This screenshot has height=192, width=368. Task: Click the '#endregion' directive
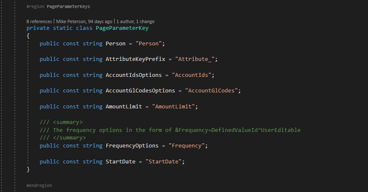coord(39,185)
